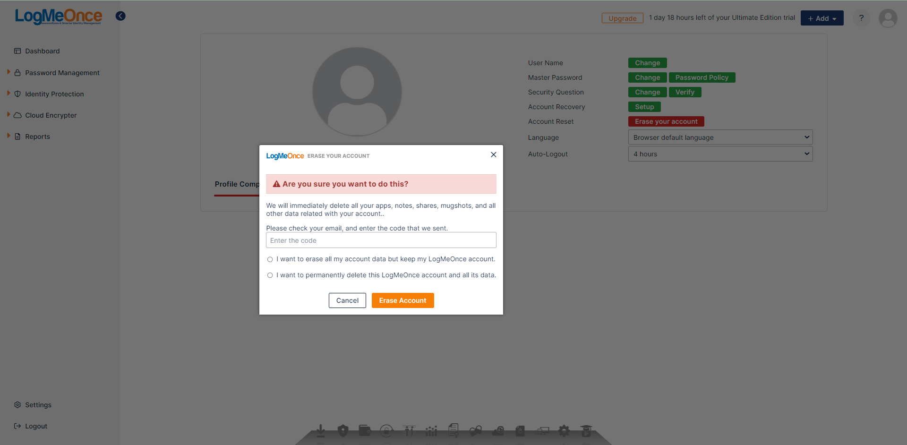Click the cloud sync dock icon

498,430
